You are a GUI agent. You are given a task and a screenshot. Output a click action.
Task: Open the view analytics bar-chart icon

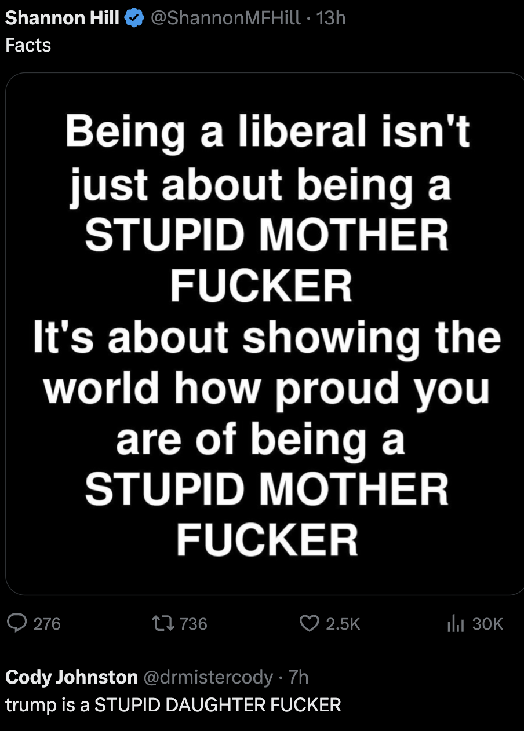click(456, 623)
